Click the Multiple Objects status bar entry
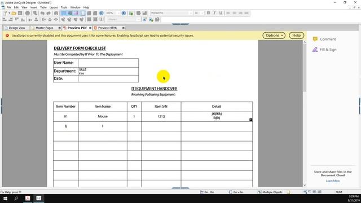Screen dimensions: 361x203 [270, 192]
